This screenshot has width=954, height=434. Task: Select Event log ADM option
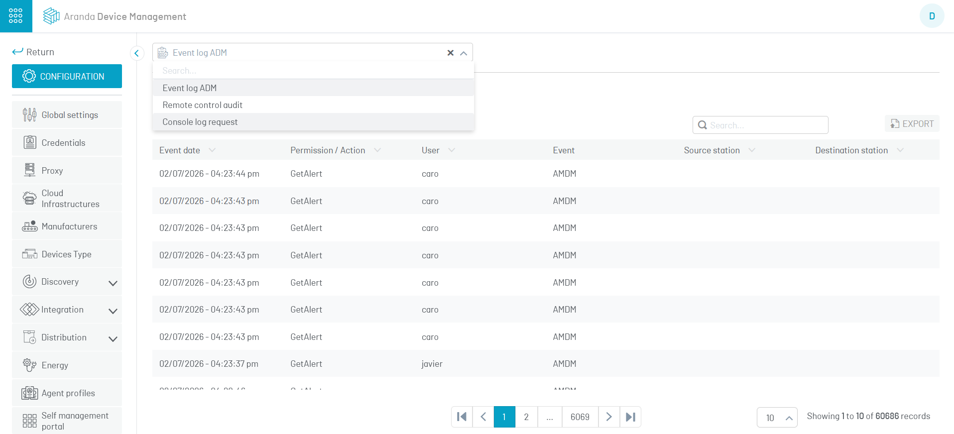tap(313, 88)
